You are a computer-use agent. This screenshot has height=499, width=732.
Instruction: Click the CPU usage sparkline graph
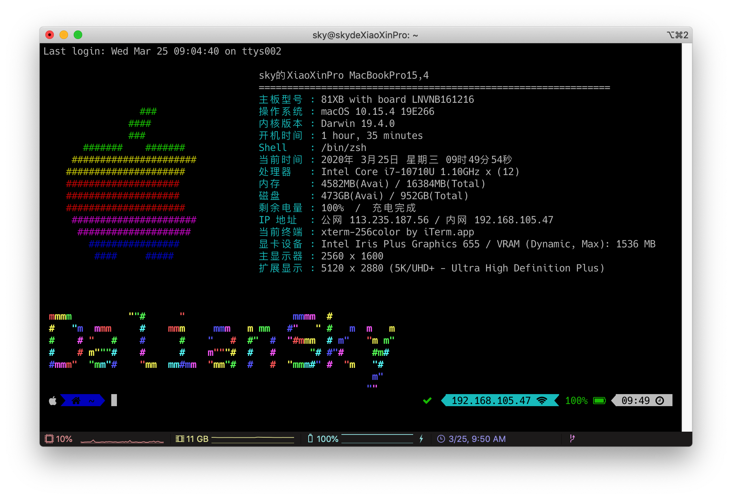pos(122,441)
